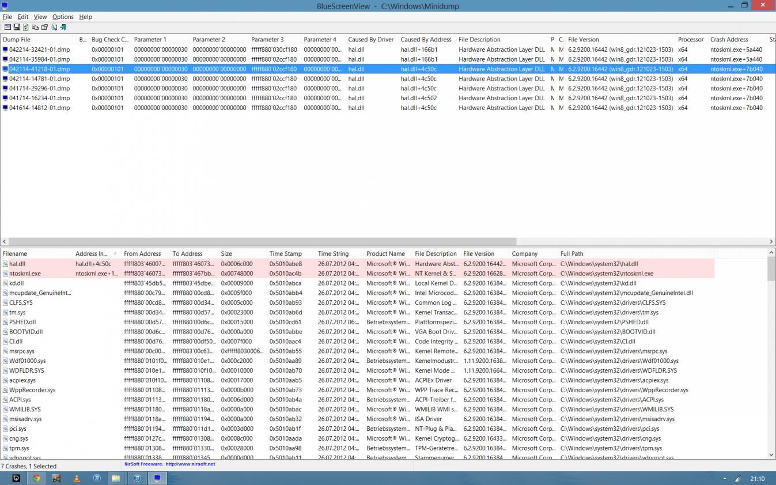Select the mcupdate_GenuineIntel driver row
This screenshot has width=776, height=485.
[357, 293]
